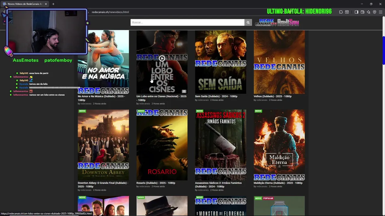Click redecanais author under Rosario
Screen dimensions: 385x216
(x=144, y=186)
